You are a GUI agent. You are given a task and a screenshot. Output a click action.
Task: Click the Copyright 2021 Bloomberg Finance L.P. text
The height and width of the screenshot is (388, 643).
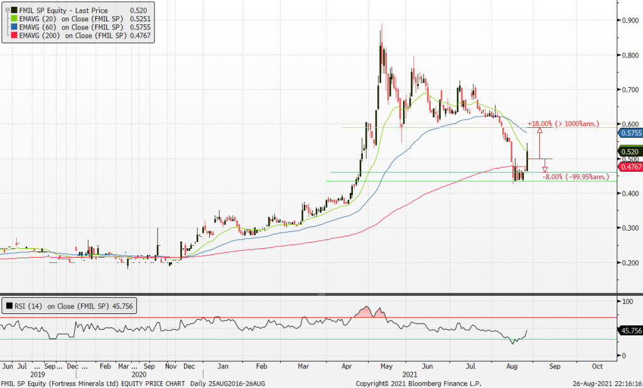tap(418, 384)
